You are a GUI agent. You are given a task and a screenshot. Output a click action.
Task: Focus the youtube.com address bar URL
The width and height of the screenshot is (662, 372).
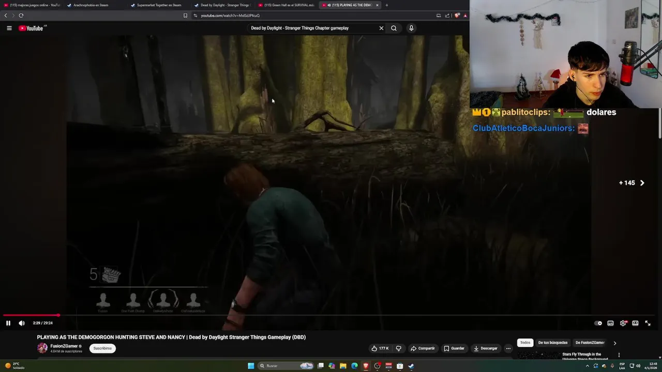pyautogui.click(x=230, y=16)
